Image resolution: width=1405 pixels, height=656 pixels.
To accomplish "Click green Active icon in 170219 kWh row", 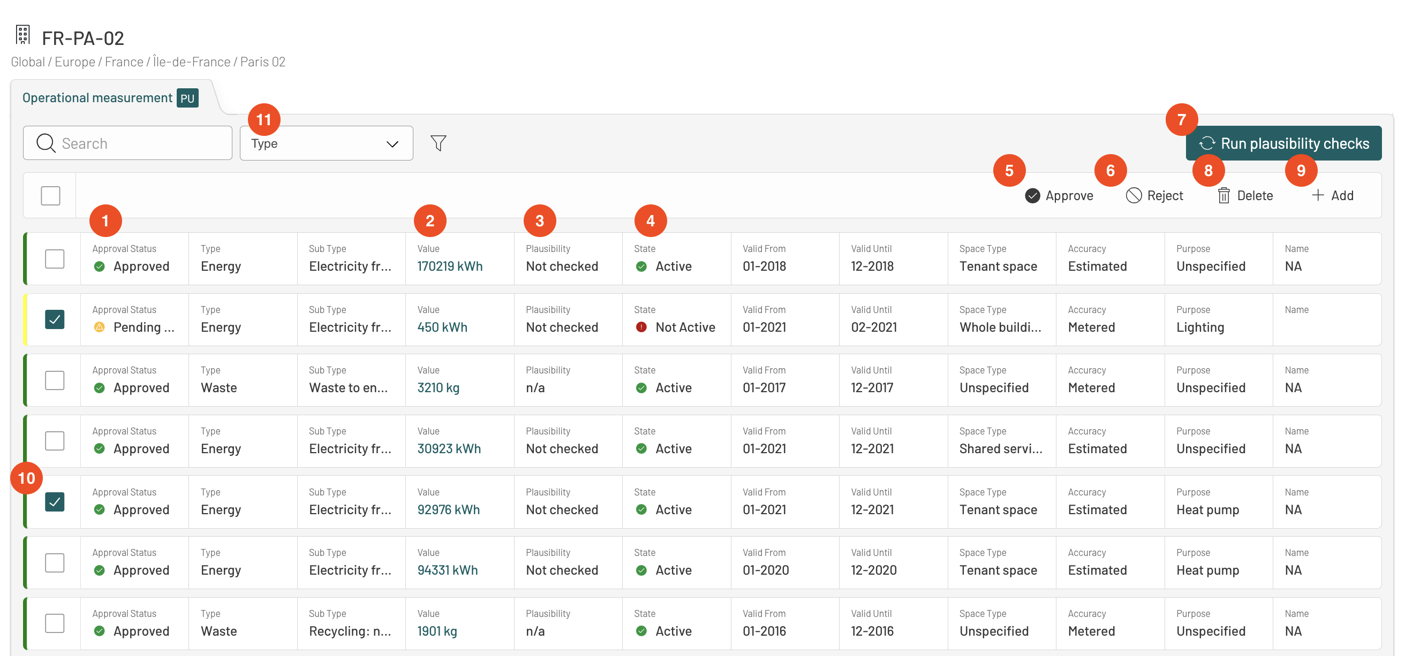I will (641, 266).
